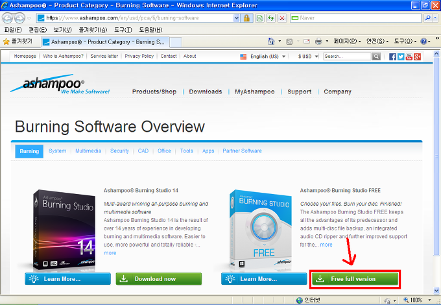
Task: Open Ashampoo's Facebook page icon
Action: [392, 56]
